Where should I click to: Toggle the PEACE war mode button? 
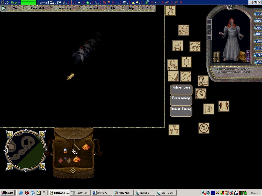tap(258, 55)
